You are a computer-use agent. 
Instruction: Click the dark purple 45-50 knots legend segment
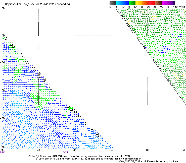tap(171, 3)
